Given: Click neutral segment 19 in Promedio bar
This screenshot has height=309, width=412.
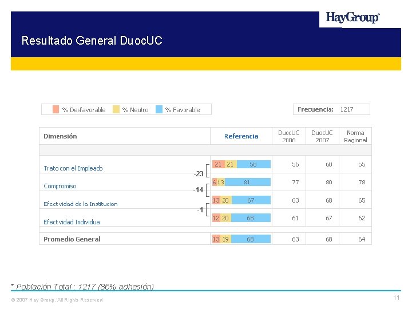Looking at the screenshot, I should 225,239.
